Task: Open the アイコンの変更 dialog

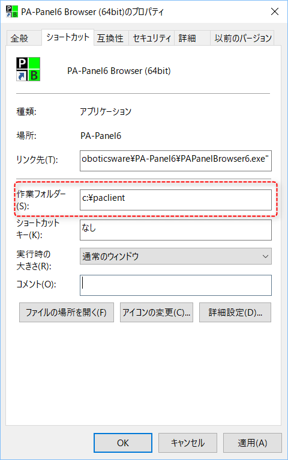Action: click(157, 313)
